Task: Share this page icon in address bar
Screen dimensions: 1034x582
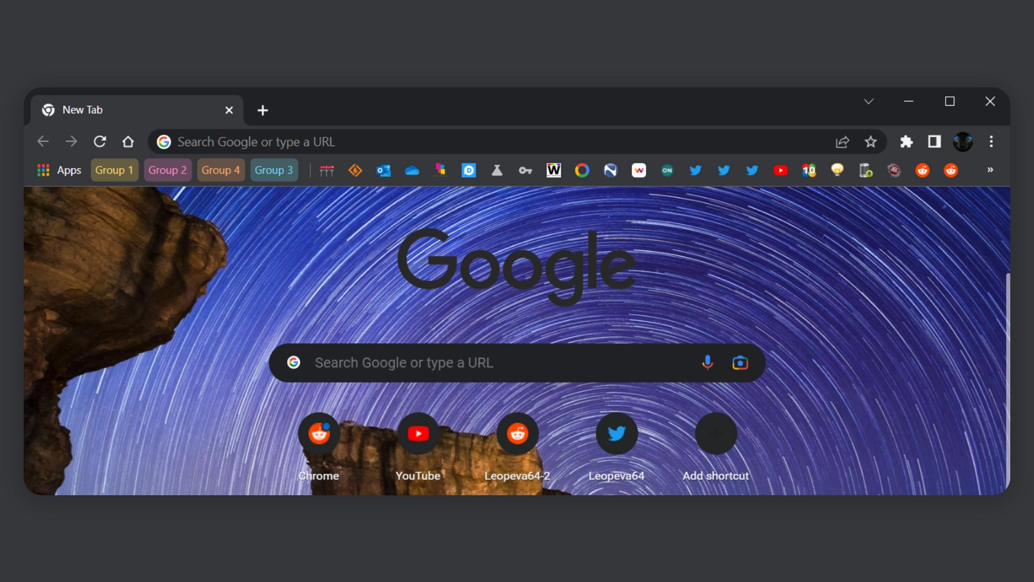Action: pos(842,142)
